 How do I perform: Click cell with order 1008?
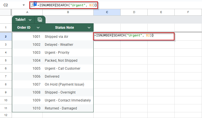point(27,92)
